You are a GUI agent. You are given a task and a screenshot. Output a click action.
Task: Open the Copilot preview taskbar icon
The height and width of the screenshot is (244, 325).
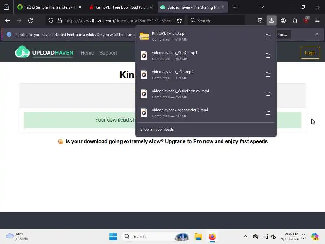[315, 236]
